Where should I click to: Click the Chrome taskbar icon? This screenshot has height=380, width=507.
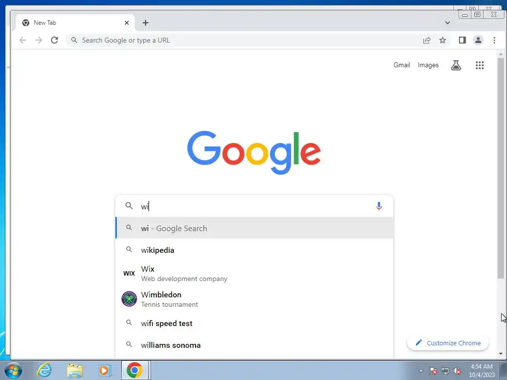click(x=135, y=370)
